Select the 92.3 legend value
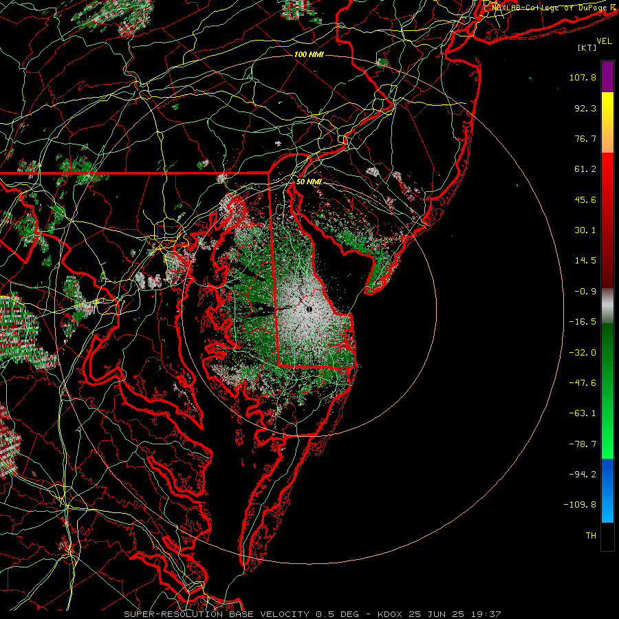 pos(585,108)
